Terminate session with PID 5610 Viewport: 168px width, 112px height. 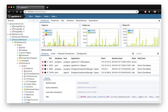(43, 62)
